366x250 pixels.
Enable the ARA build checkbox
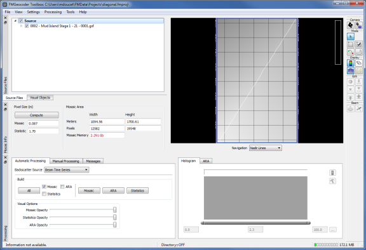coord(62,187)
